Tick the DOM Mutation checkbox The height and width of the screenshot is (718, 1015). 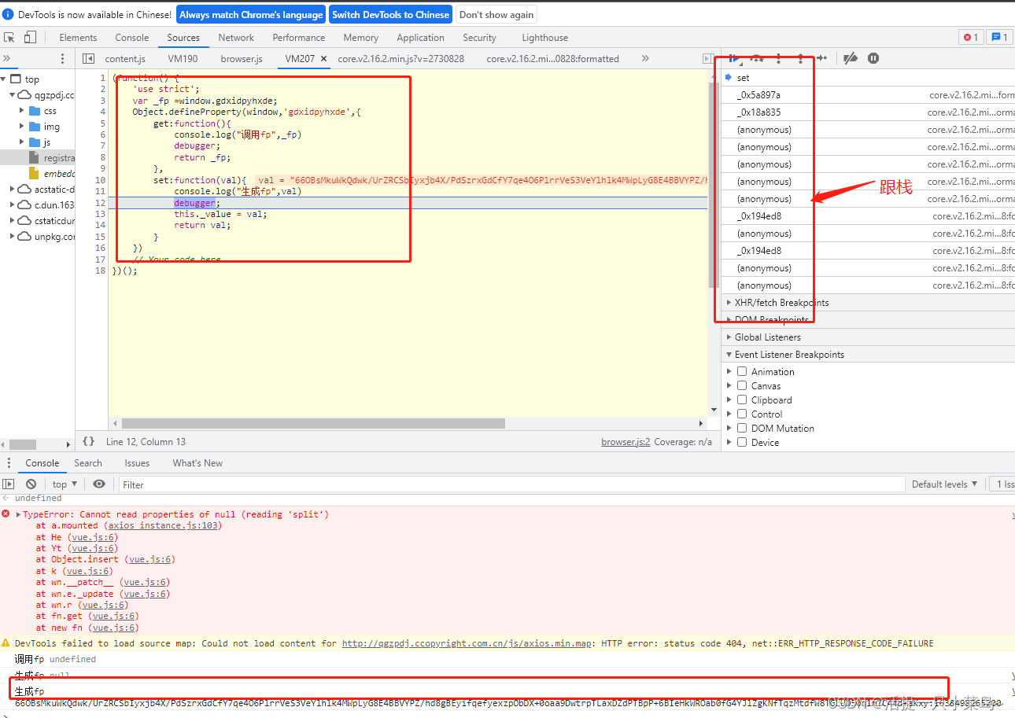coord(742,429)
